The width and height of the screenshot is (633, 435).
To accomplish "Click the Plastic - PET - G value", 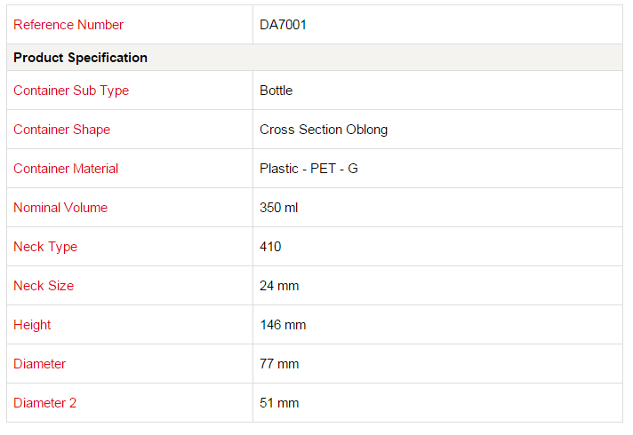I will (308, 169).
